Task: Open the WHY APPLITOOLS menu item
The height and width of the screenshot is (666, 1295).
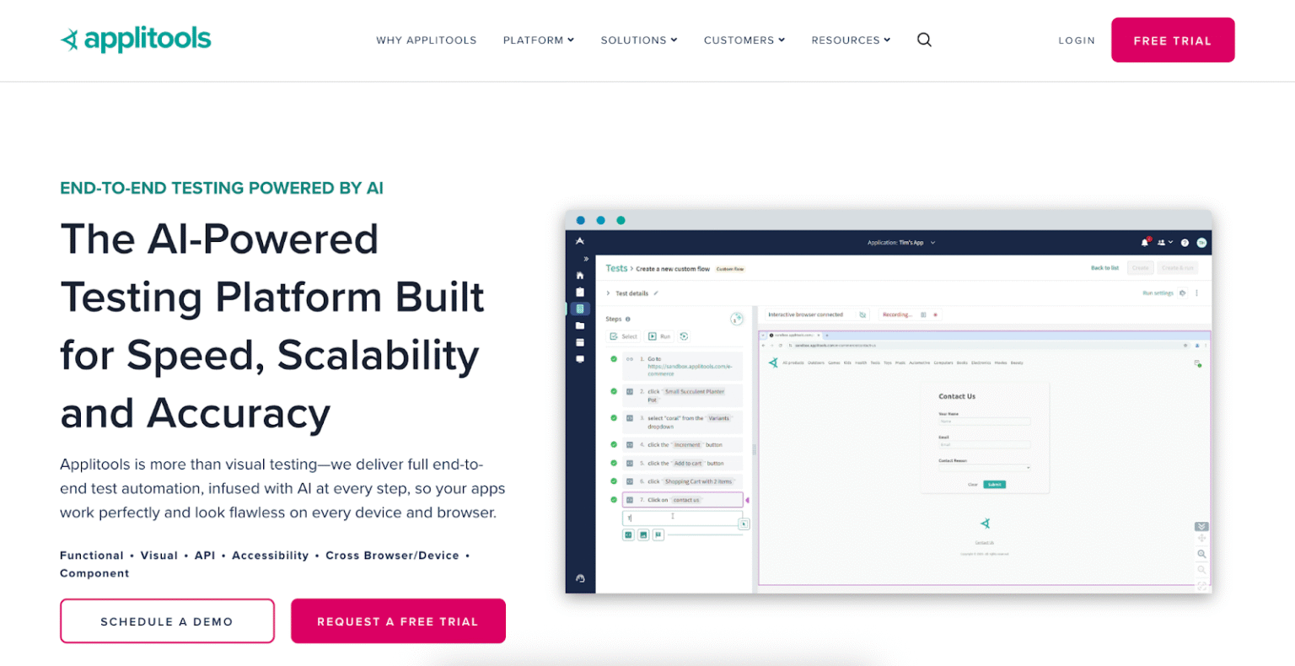Action: tap(427, 40)
